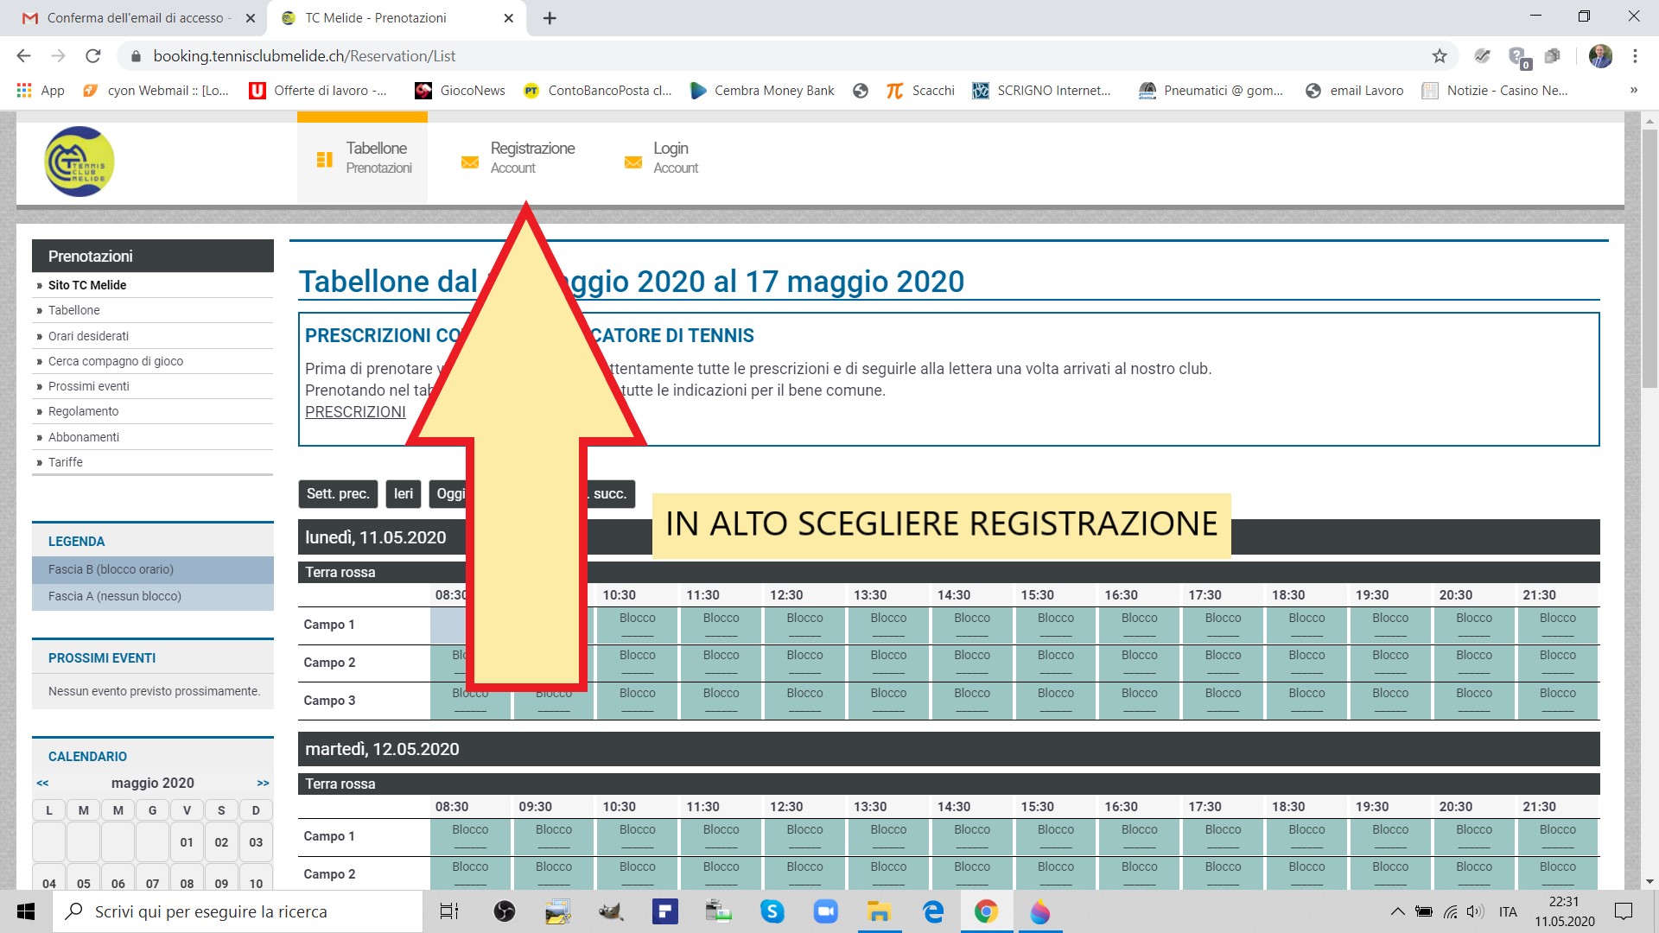The width and height of the screenshot is (1659, 933).
Task: Open the ContoBancoPosta bookmark
Action: (598, 91)
